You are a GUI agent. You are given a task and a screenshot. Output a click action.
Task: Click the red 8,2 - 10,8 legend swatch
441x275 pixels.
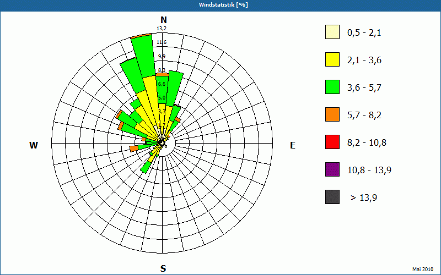(332, 142)
